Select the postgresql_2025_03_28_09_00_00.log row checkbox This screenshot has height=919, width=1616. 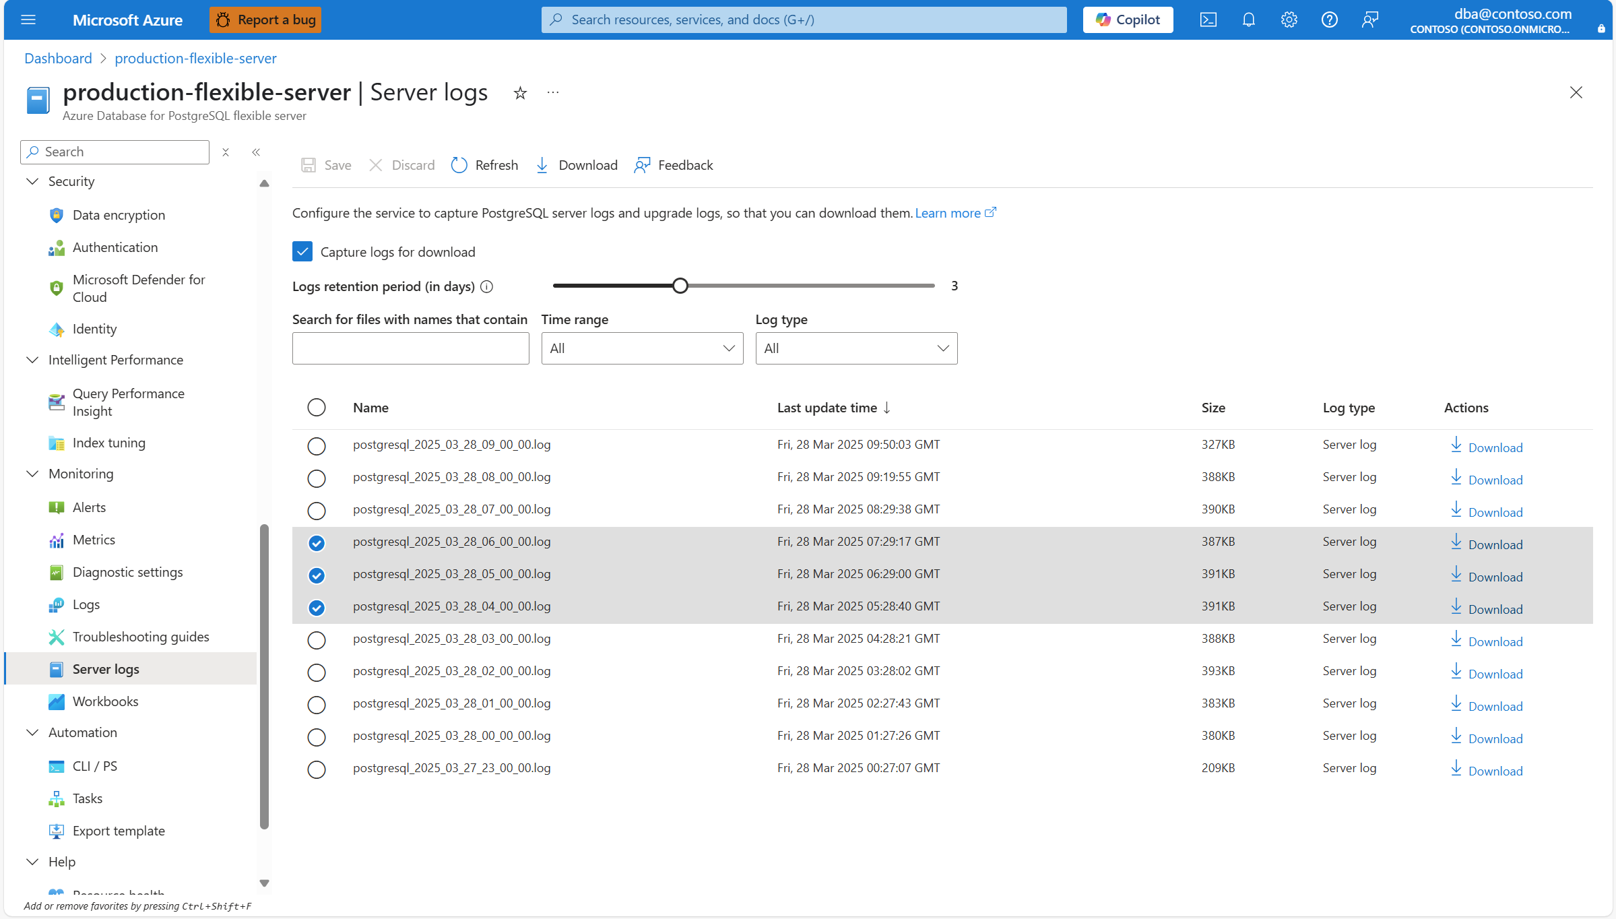pyautogui.click(x=317, y=446)
